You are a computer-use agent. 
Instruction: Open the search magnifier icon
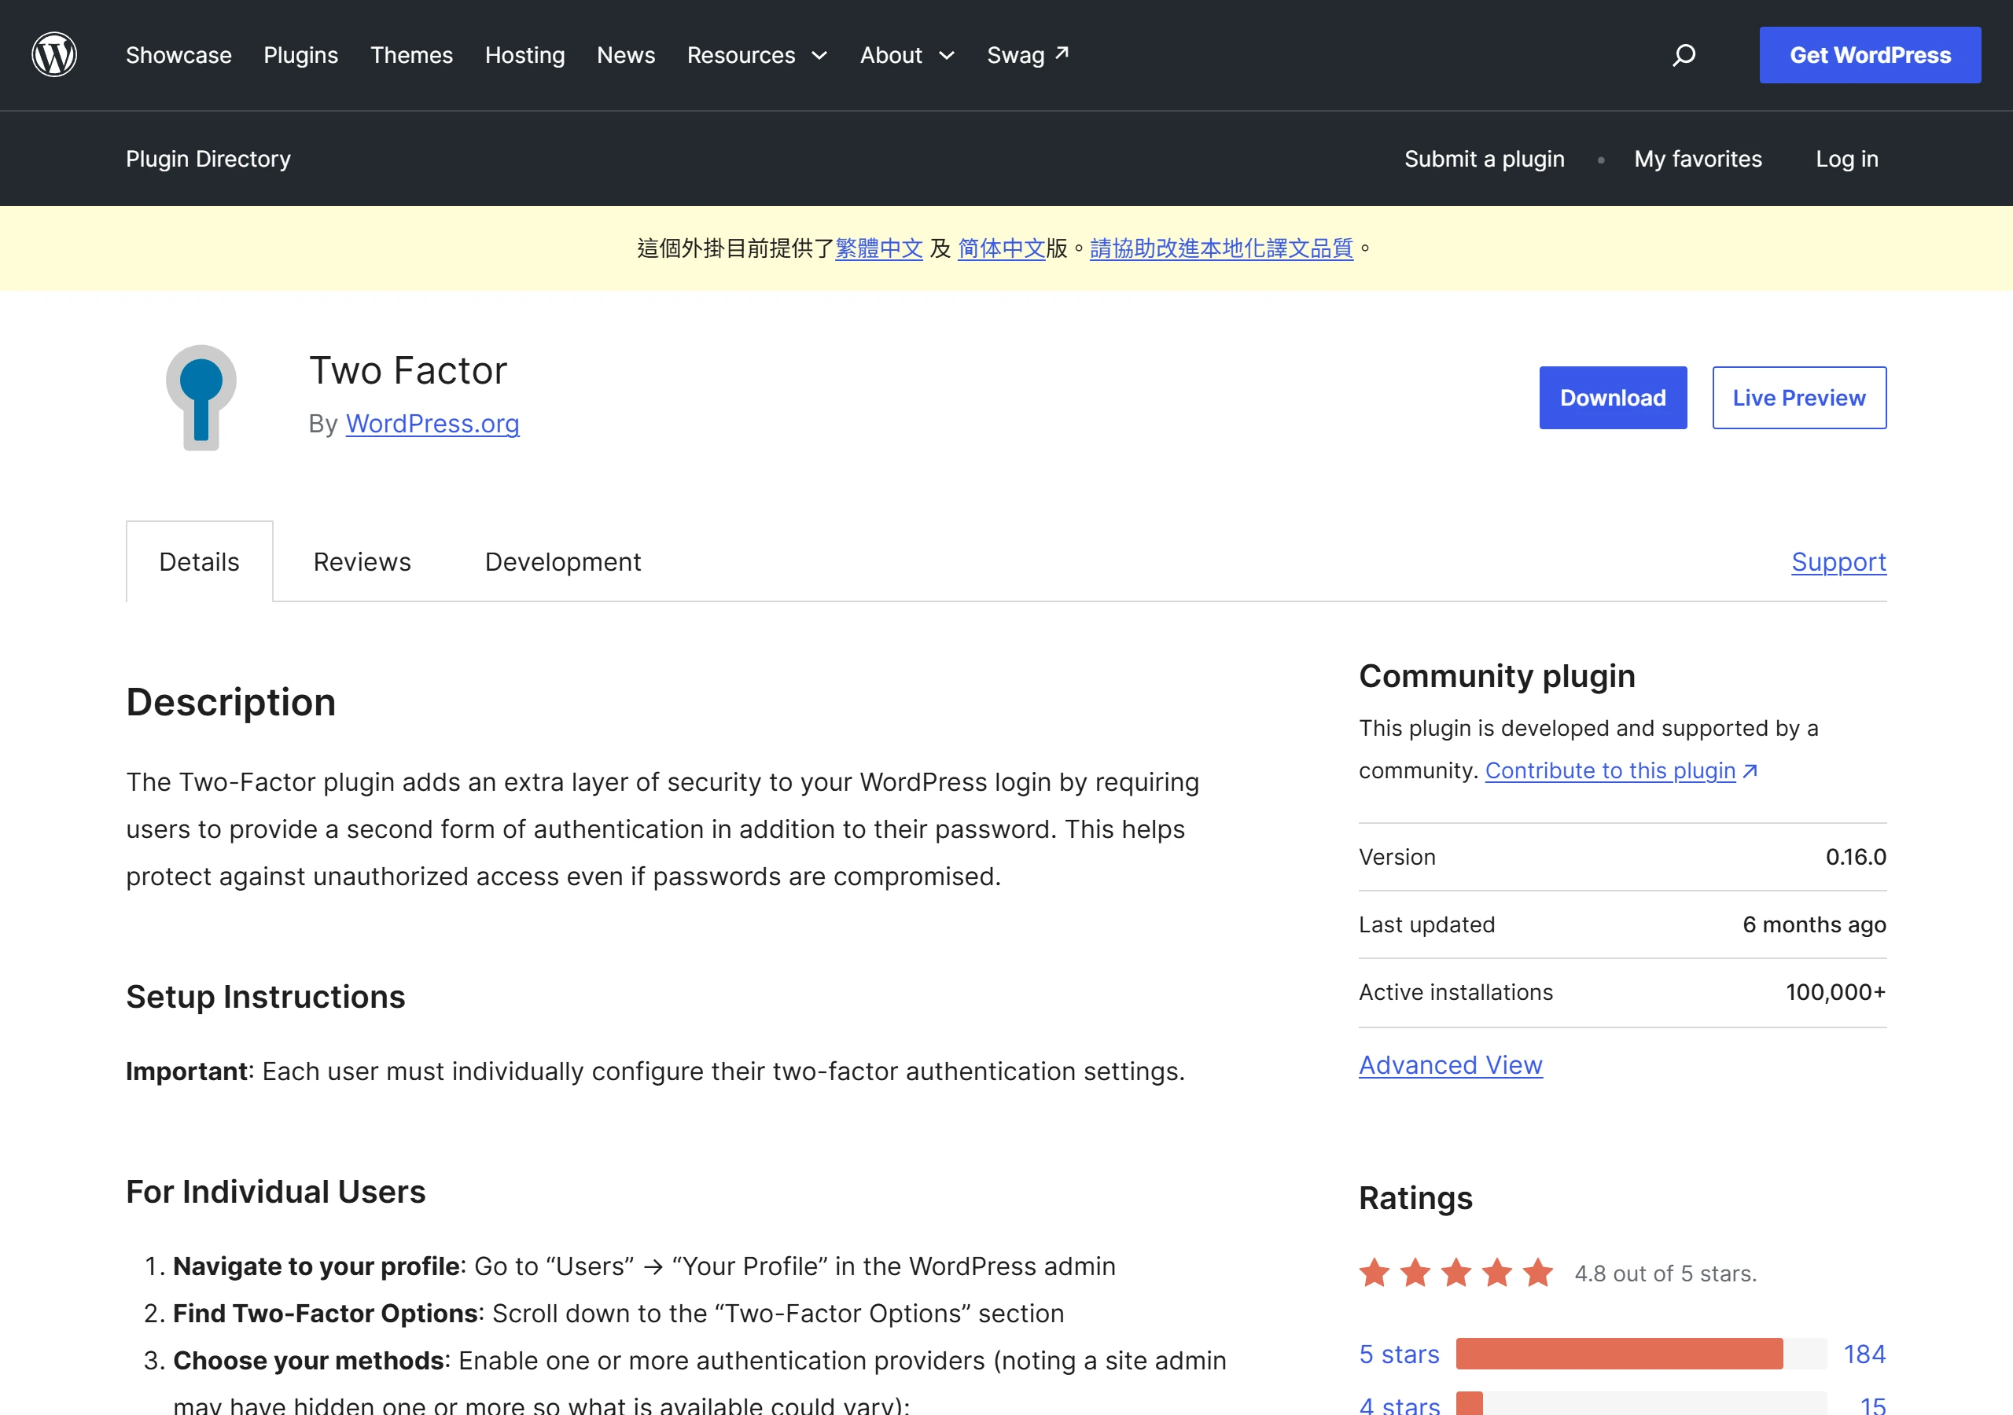pyautogui.click(x=1684, y=55)
